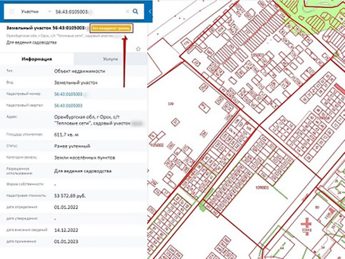Select cadastral value 53 572,69 руб.
Image resolution: width=345 pixels, height=259 pixels.
tap(70, 195)
